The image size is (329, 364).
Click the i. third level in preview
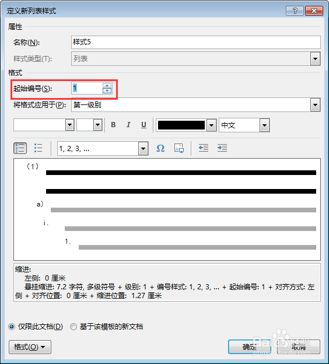click(45, 223)
